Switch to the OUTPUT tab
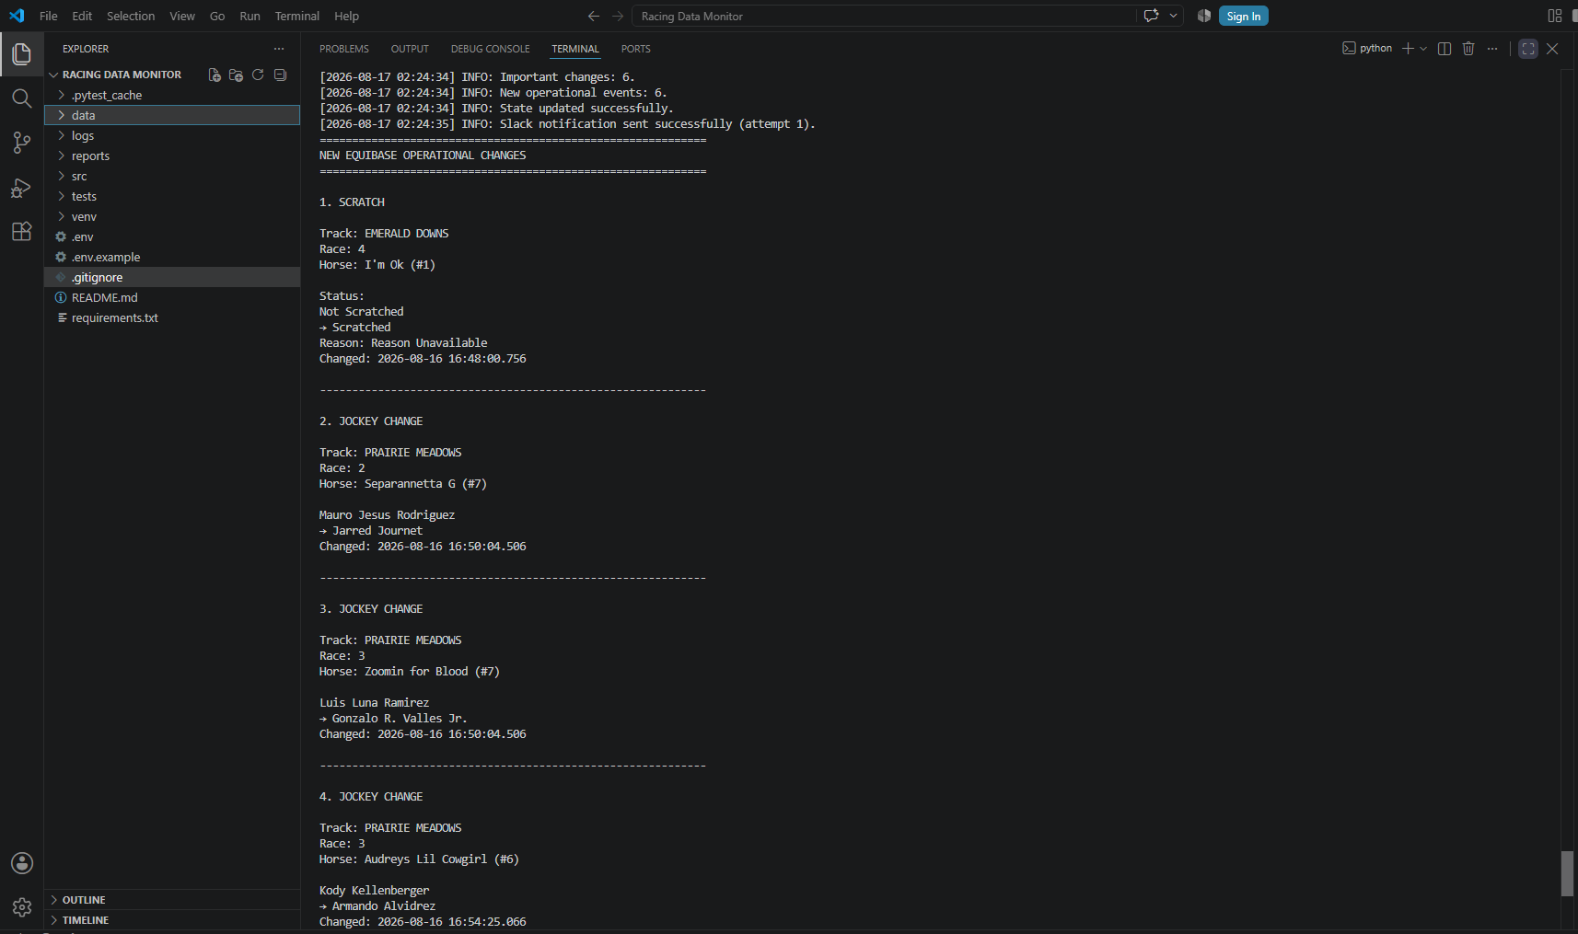 point(410,49)
